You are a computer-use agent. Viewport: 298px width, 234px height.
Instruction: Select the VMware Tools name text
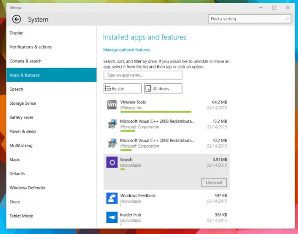pos(133,102)
